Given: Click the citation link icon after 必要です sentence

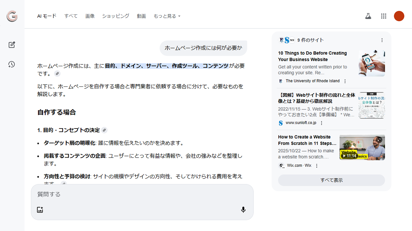Looking at the screenshot, I should point(57,73).
